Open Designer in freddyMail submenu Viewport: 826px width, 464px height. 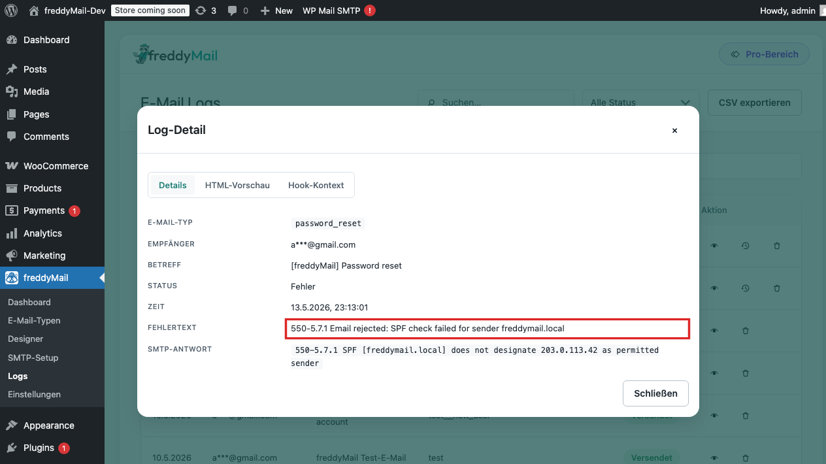pyautogui.click(x=25, y=339)
